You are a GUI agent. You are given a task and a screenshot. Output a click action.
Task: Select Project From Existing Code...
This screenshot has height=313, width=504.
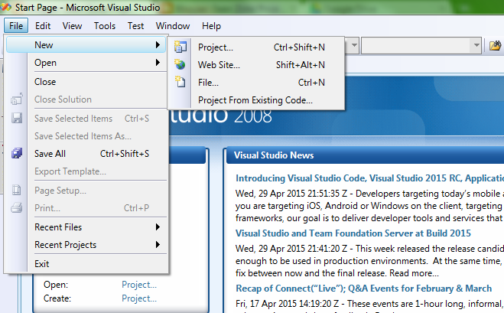pos(256,100)
